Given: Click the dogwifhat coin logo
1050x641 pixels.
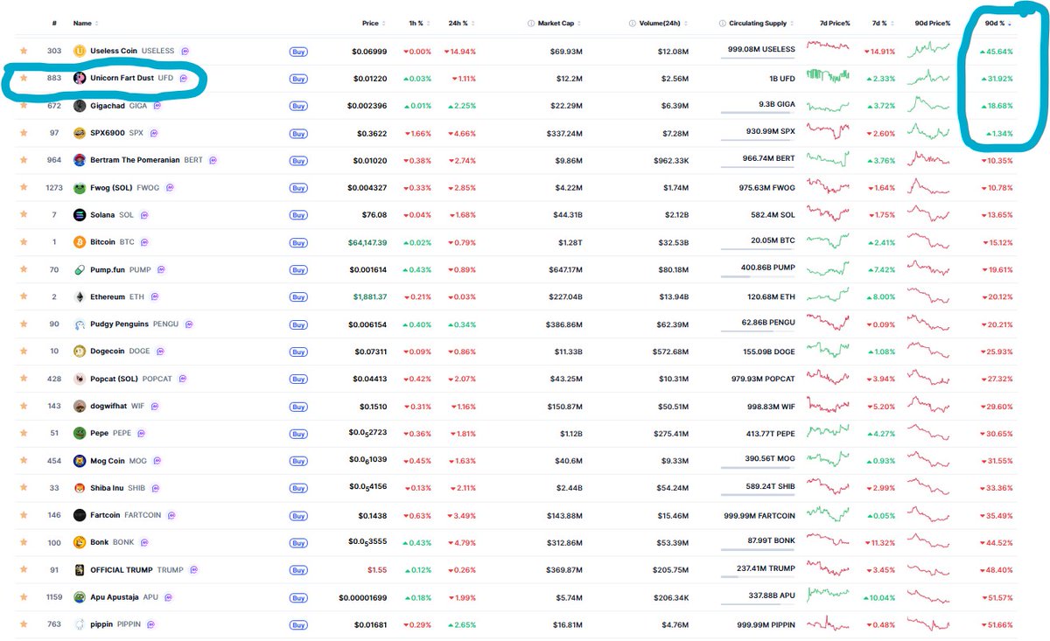Looking at the screenshot, I should [80, 407].
